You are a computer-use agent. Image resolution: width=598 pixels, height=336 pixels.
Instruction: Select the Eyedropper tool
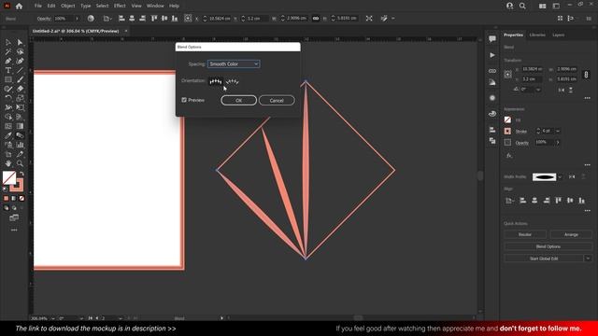pos(8,135)
